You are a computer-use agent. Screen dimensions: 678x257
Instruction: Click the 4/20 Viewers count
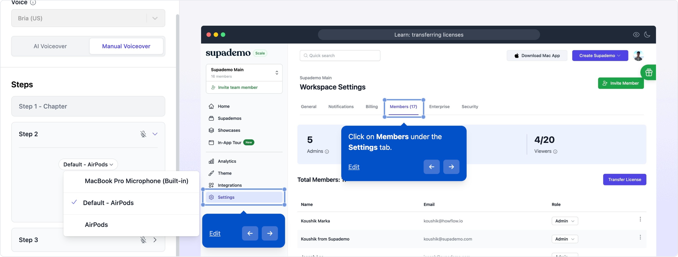pos(544,140)
